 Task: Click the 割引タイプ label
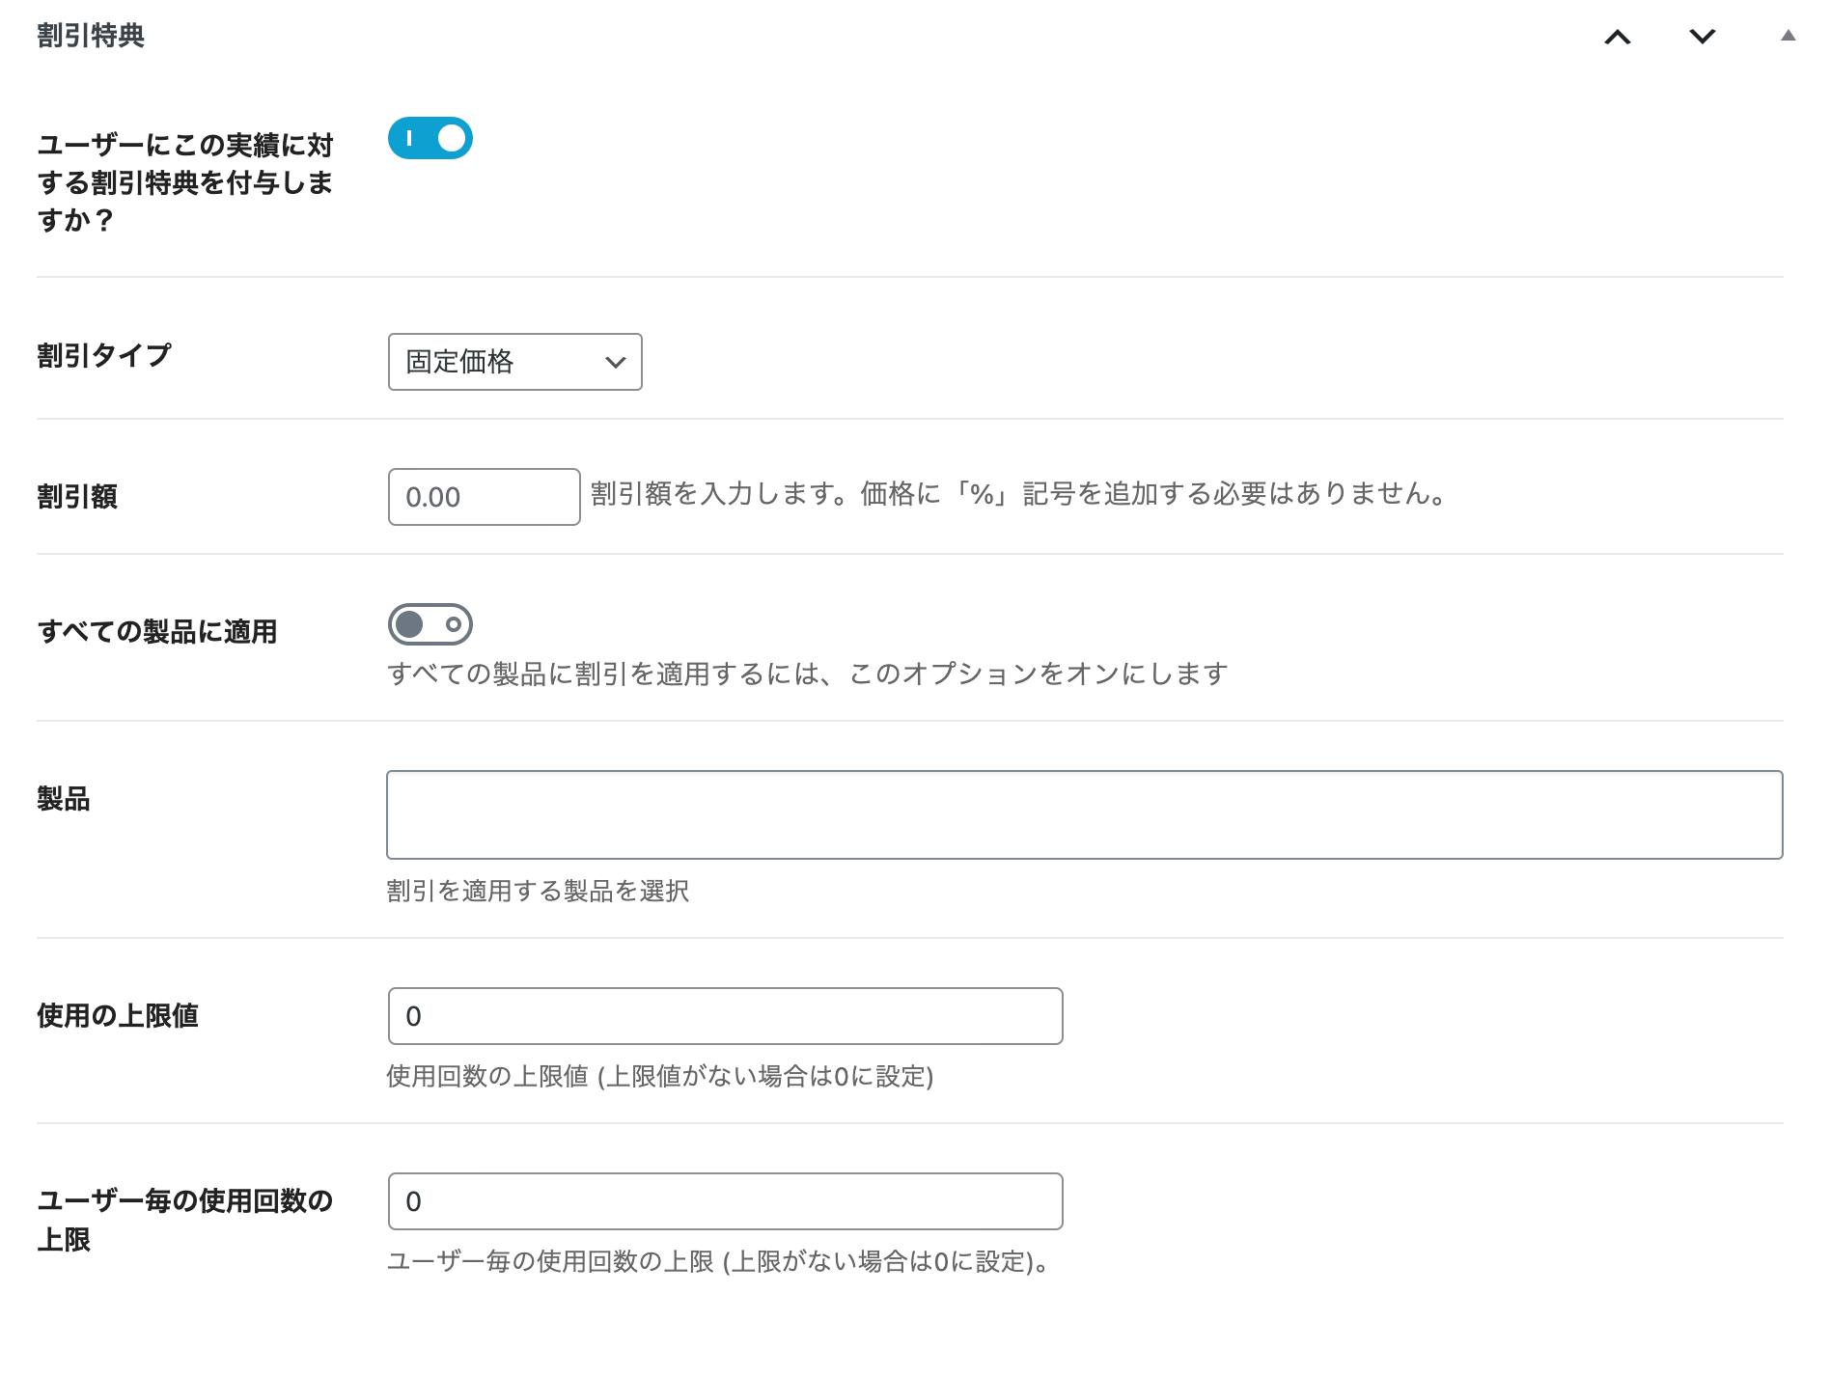tap(104, 355)
